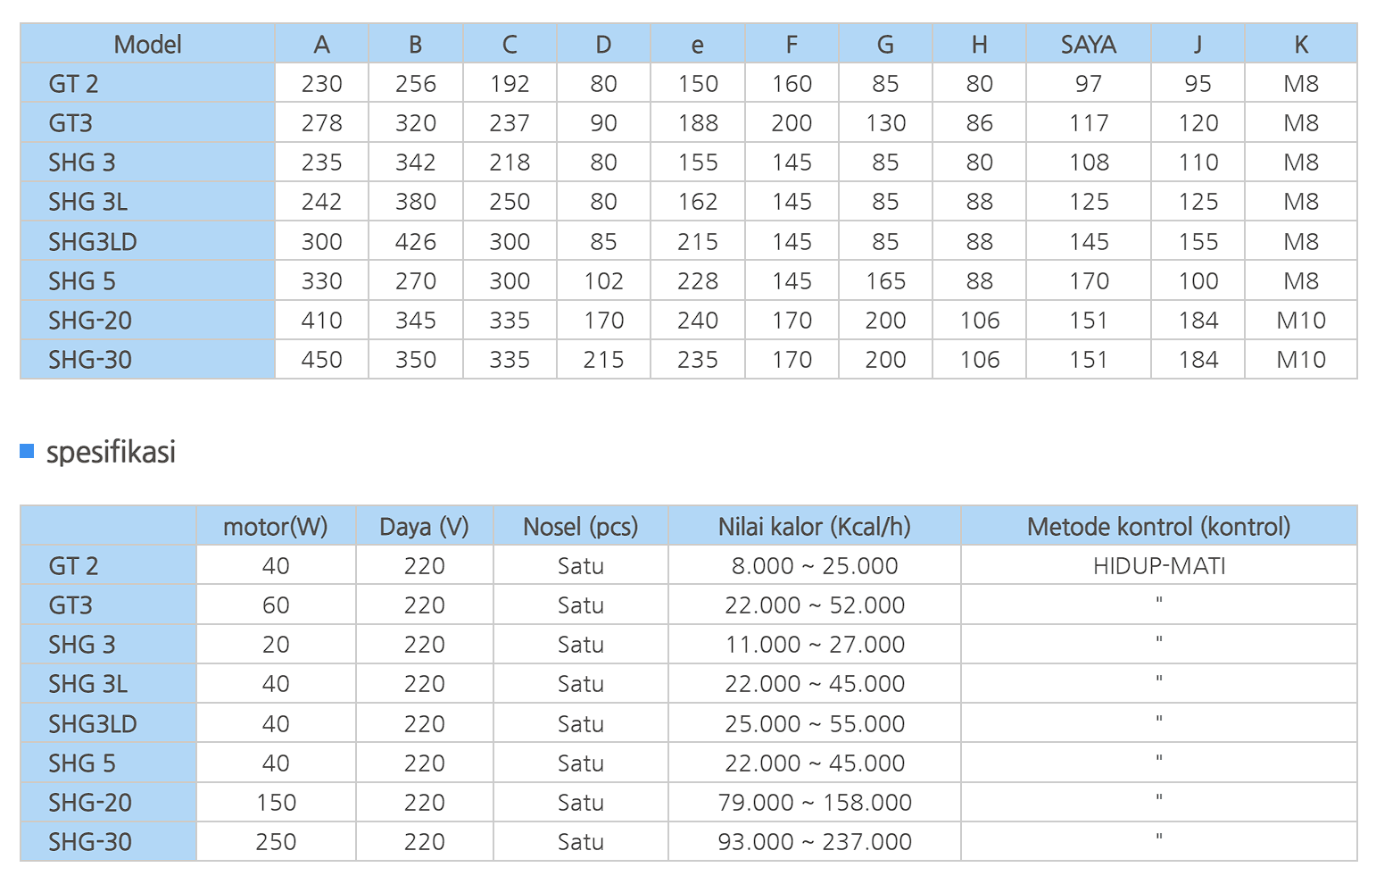
Task: Click the Metode kontrol (kontrol) header
Action: tap(1158, 526)
